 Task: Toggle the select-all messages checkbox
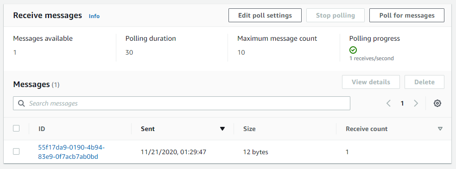pyautogui.click(x=16, y=128)
